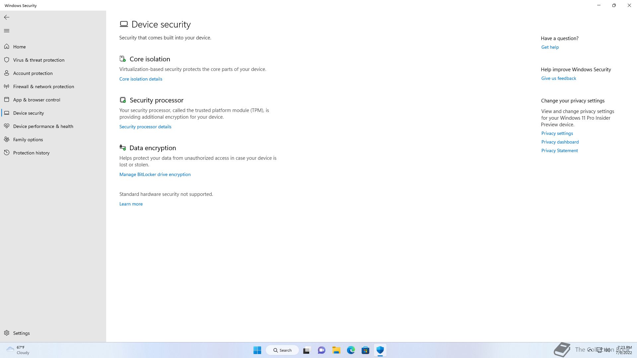Viewport: 637px width, 358px height.
Task: Click the Firewall & network antenna icon
Action: coord(7,87)
